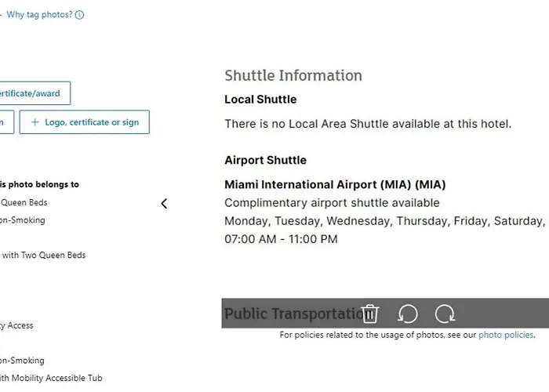Add the certificate/award tag
Image resolution: width=549 pixels, height=392 pixels.
[x=34, y=93]
